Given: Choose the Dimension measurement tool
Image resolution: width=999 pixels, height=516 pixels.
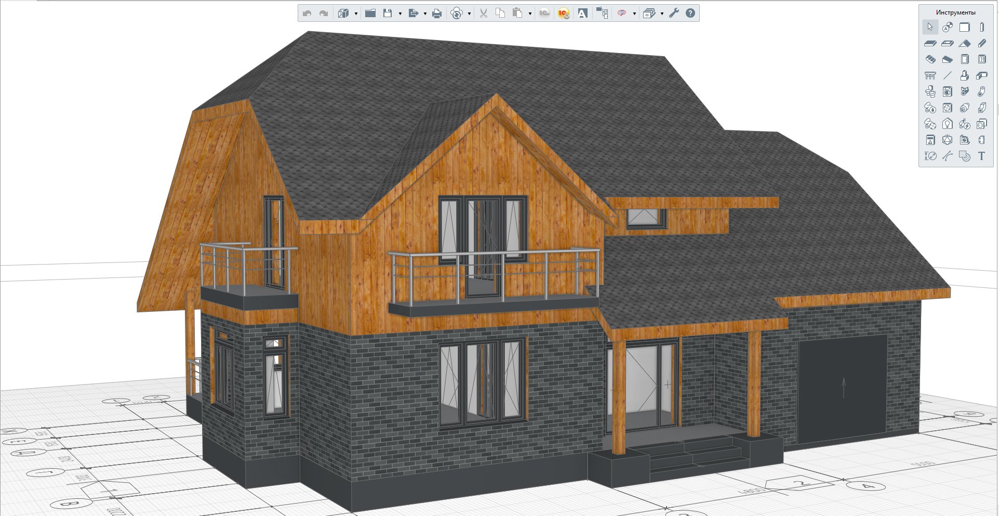Looking at the screenshot, I should pyautogui.click(x=930, y=156).
